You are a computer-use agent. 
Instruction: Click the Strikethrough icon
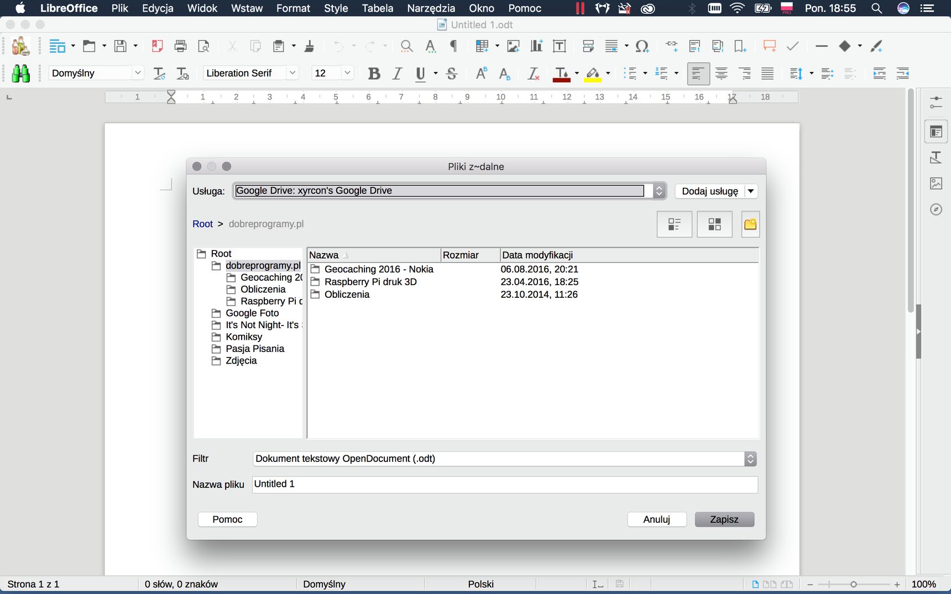pyautogui.click(x=452, y=73)
